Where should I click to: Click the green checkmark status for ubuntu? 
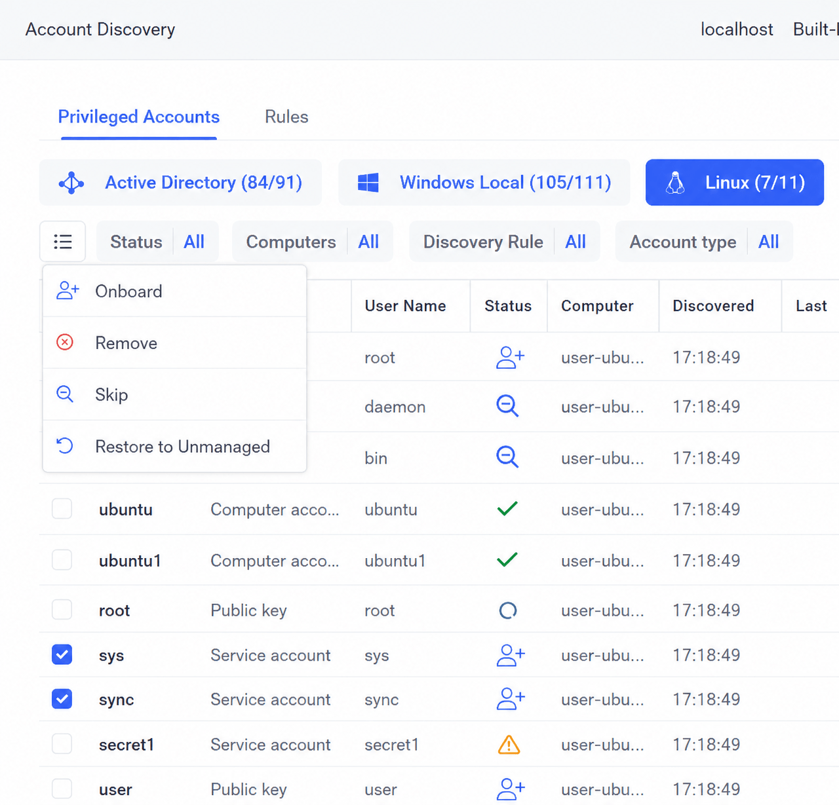point(507,508)
